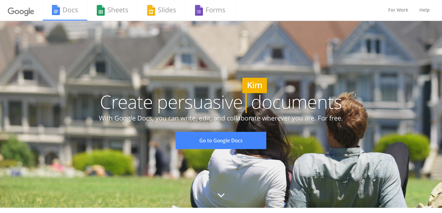The image size is (442, 213).
Task: Click the Google logo
Action: 21,11
